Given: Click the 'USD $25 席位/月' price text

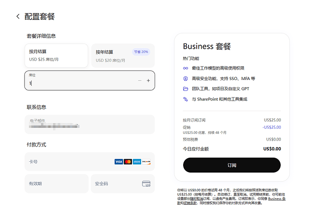Looking at the screenshot, I should (44, 59).
